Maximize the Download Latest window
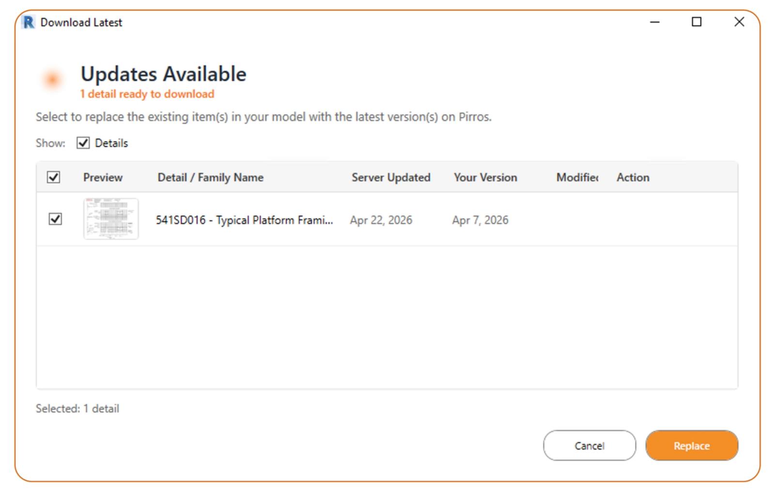This screenshot has height=491, width=775. pos(697,22)
